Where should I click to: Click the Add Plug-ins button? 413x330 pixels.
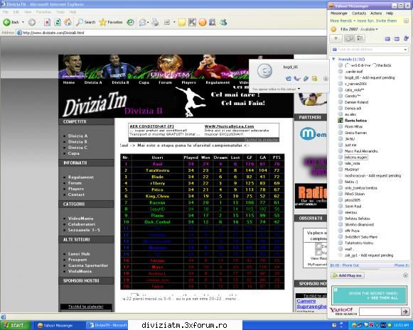tap(348, 275)
